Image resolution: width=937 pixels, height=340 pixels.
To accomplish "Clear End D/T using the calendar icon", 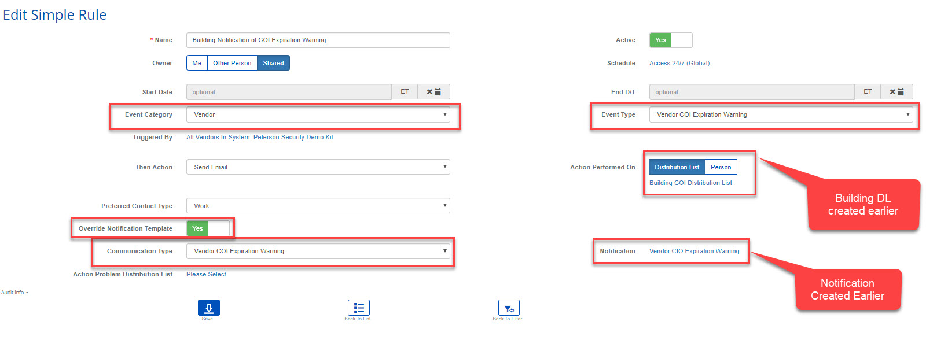I will (896, 92).
